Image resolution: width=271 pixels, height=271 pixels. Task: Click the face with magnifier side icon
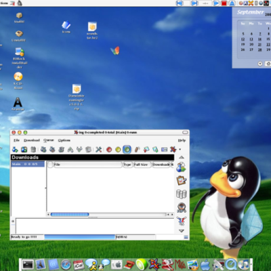click(x=182, y=207)
